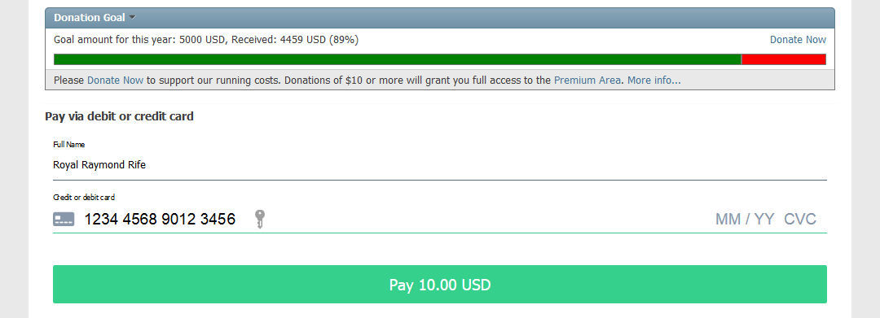Collapse the Donation Goal panel arrow
This screenshot has height=318, width=880.
pyautogui.click(x=133, y=17)
